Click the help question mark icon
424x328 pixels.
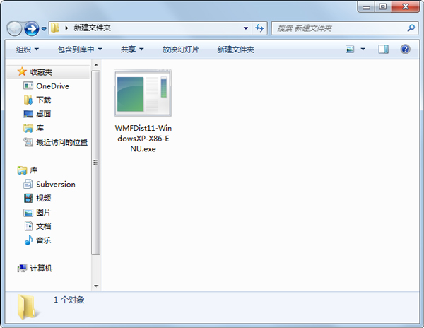[x=406, y=49]
